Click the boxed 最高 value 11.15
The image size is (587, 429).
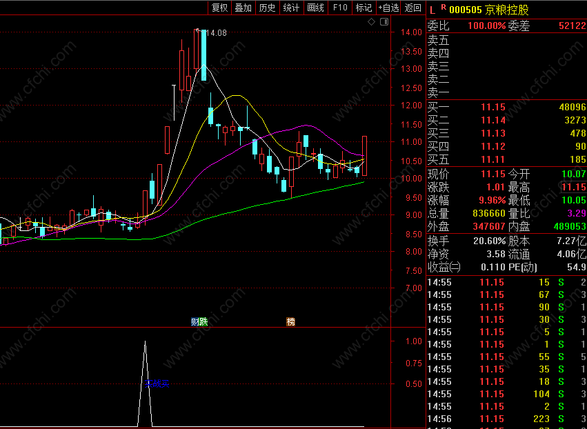pyautogui.click(x=574, y=187)
